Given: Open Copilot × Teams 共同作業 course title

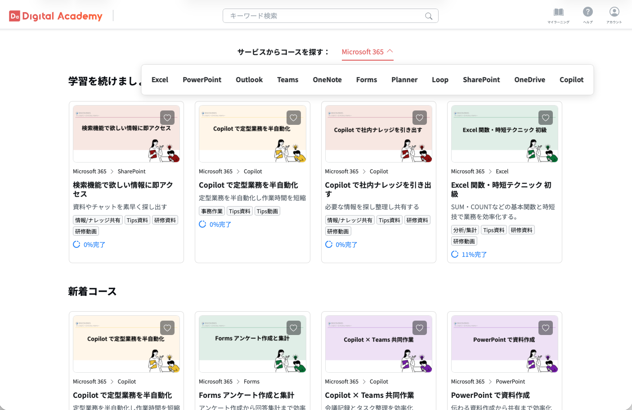Looking at the screenshot, I should (369, 395).
